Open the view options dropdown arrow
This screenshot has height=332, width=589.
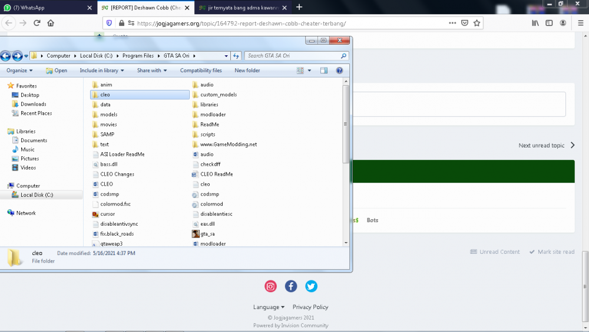click(x=310, y=71)
